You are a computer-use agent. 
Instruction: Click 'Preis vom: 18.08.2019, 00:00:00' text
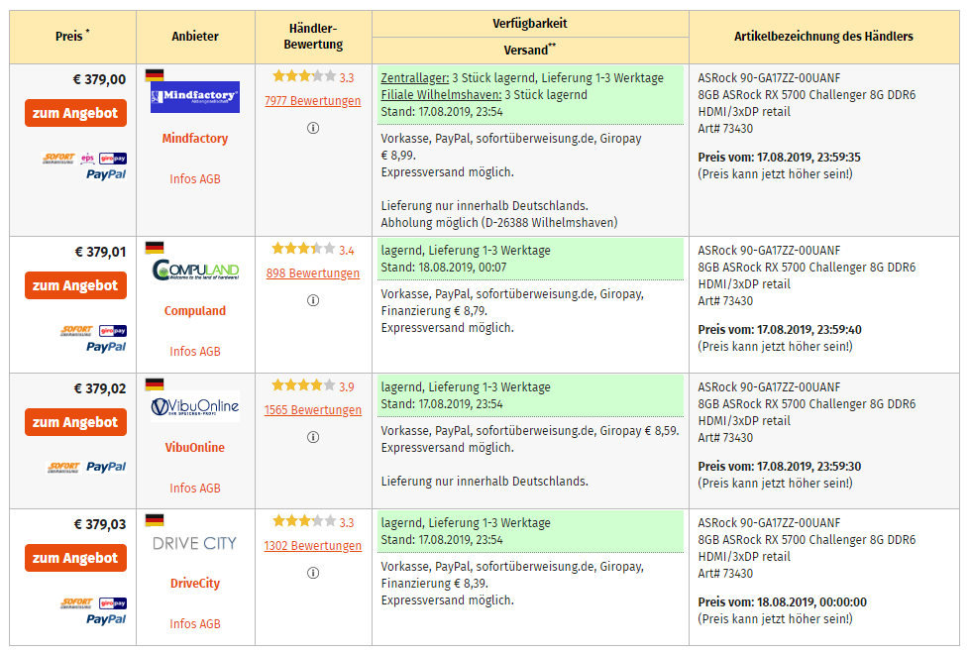[783, 602]
